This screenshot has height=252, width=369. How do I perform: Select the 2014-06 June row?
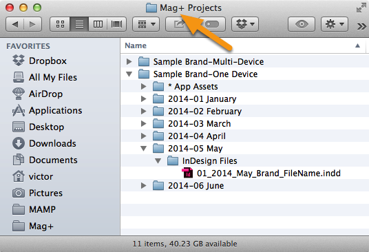pyautogui.click(x=245, y=186)
